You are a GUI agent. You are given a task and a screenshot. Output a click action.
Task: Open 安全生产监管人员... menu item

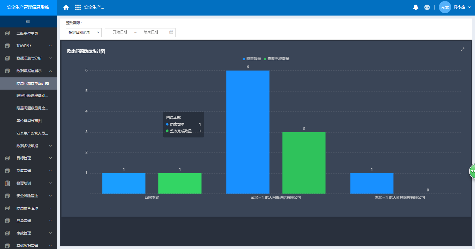(28, 133)
